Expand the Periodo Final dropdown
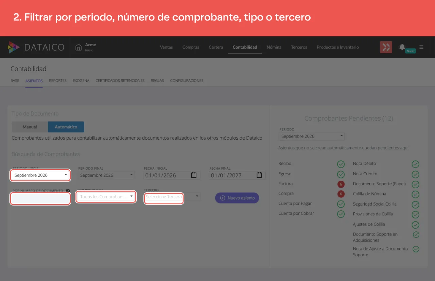The width and height of the screenshot is (435, 281). pyautogui.click(x=106, y=175)
